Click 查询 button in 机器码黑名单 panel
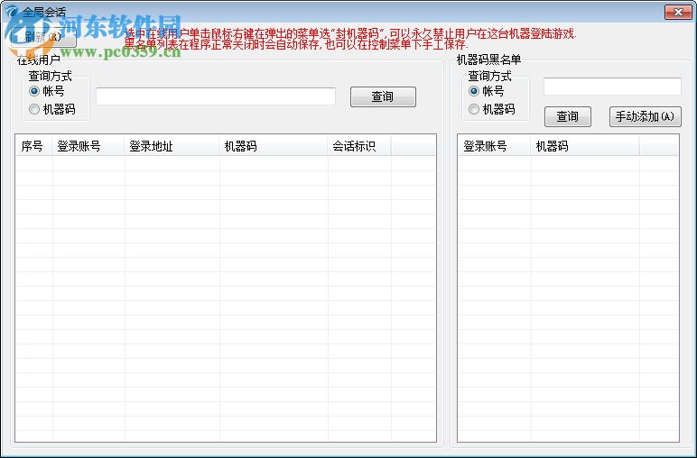Viewport: 697px width, 458px height. tap(568, 116)
